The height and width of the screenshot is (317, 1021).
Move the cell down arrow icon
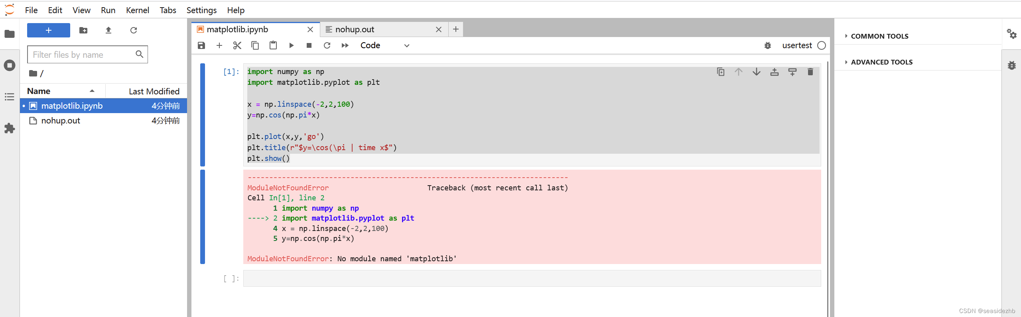click(757, 72)
